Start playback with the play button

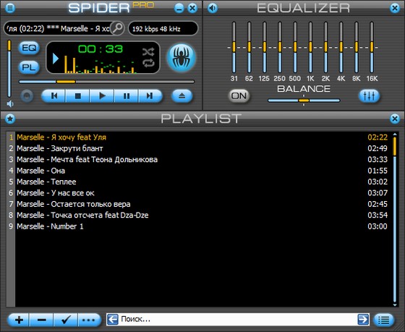coord(102,96)
